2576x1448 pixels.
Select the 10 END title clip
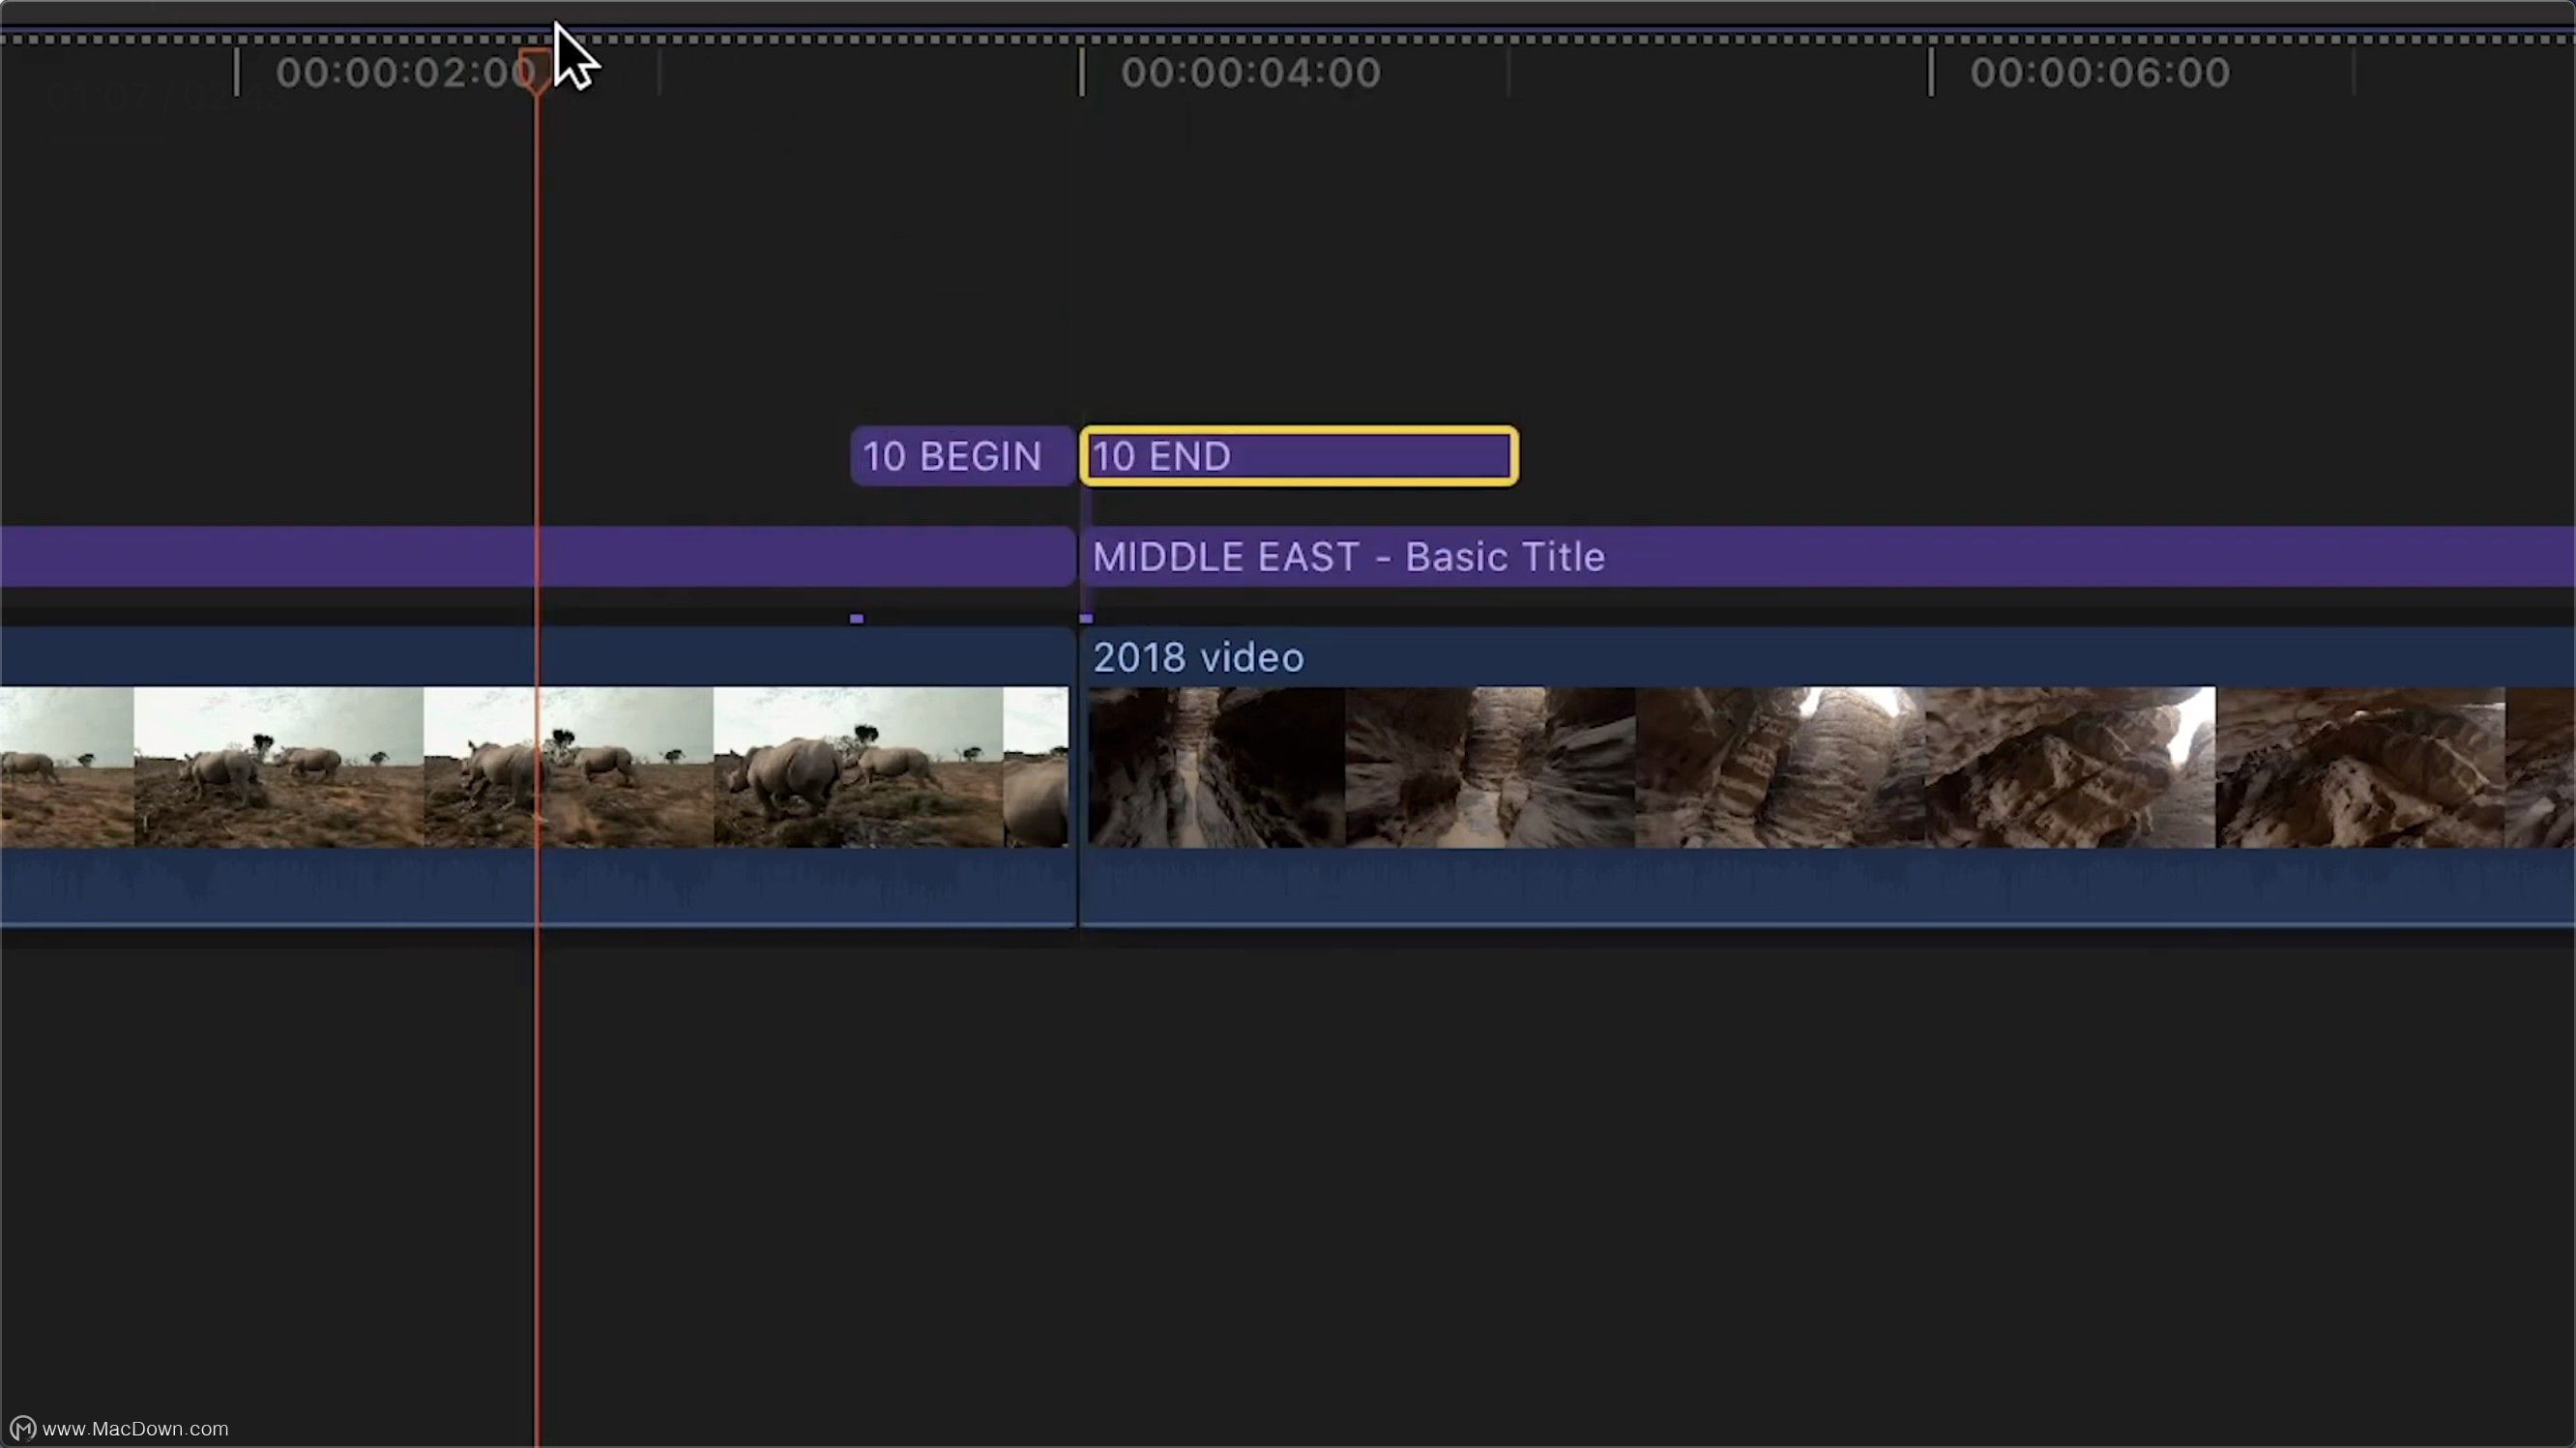(1298, 456)
